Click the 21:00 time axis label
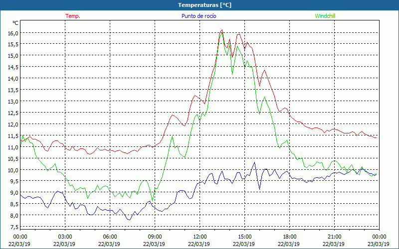 (334, 237)
